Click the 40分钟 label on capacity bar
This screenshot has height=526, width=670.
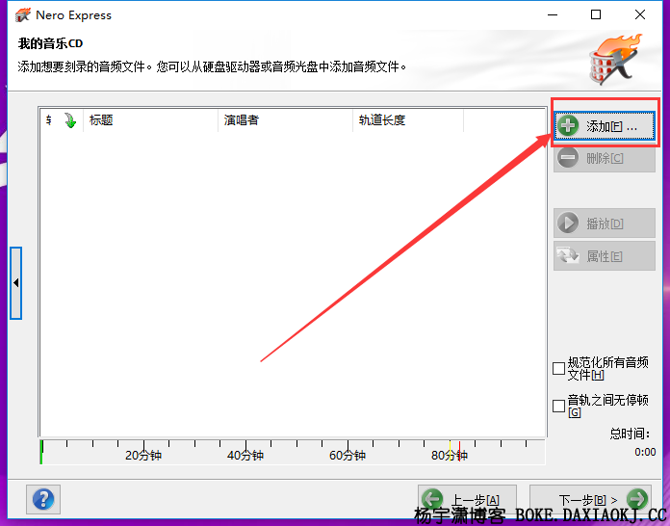coord(245,456)
